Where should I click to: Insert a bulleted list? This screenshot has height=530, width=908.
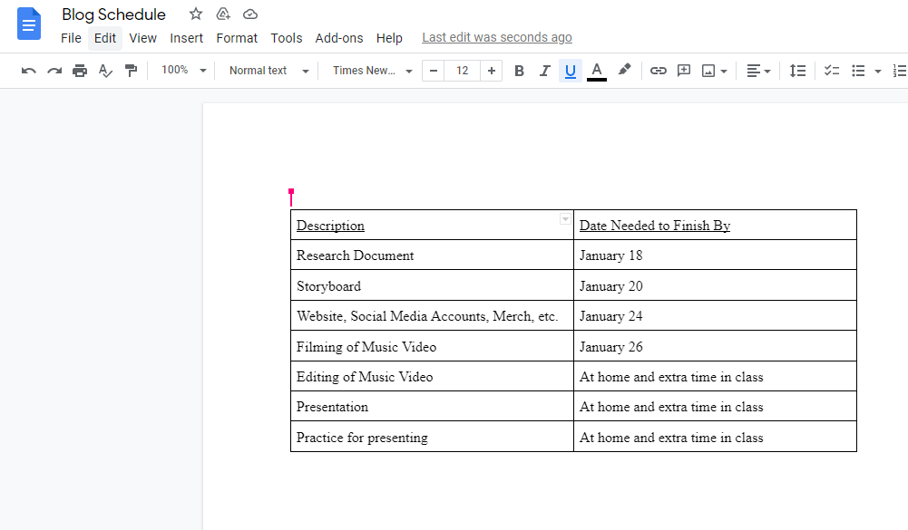point(858,71)
